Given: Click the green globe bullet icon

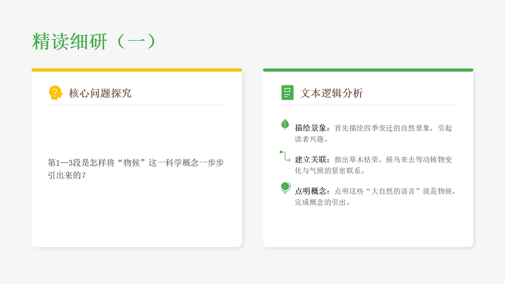Looking at the screenshot, I should click(285, 188).
